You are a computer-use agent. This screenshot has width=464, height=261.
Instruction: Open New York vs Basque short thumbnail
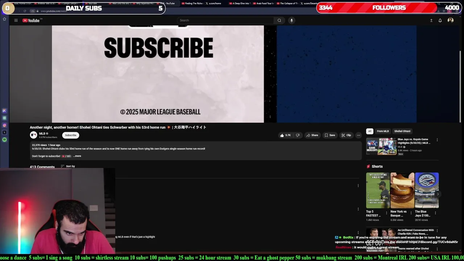(402, 190)
